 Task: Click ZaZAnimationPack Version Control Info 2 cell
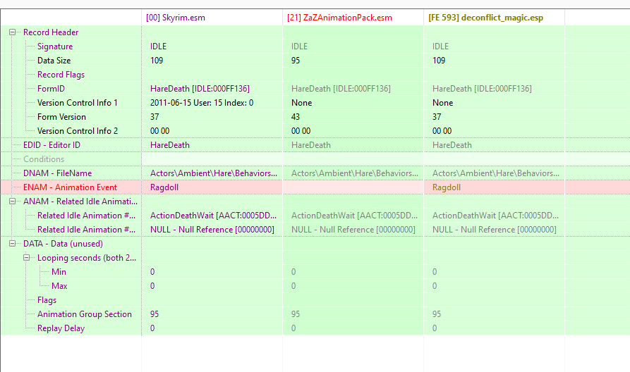pos(301,131)
